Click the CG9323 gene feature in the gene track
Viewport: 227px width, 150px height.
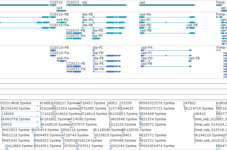click(74, 5)
